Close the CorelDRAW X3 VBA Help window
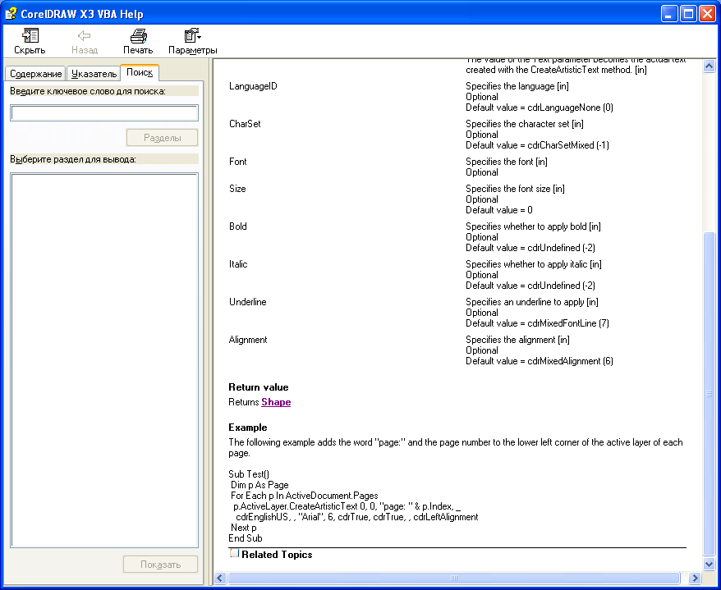The height and width of the screenshot is (590, 721). (x=707, y=14)
